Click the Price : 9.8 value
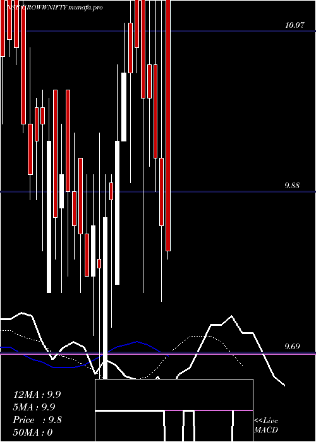 [x=37, y=420]
